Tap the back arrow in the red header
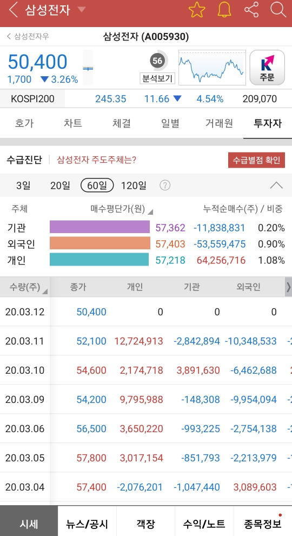 tap(13, 10)
